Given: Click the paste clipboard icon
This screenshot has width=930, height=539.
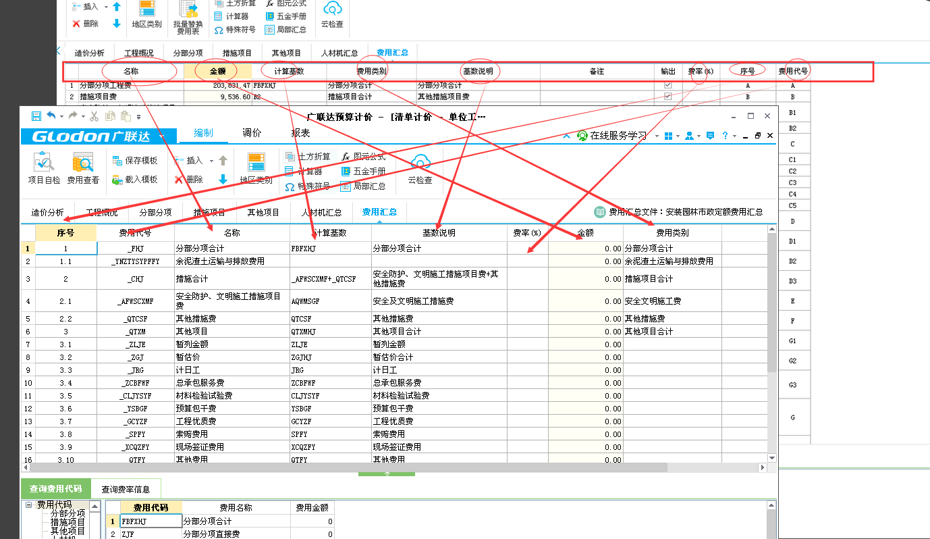Looking at the screenshot, I should [125, 116].
